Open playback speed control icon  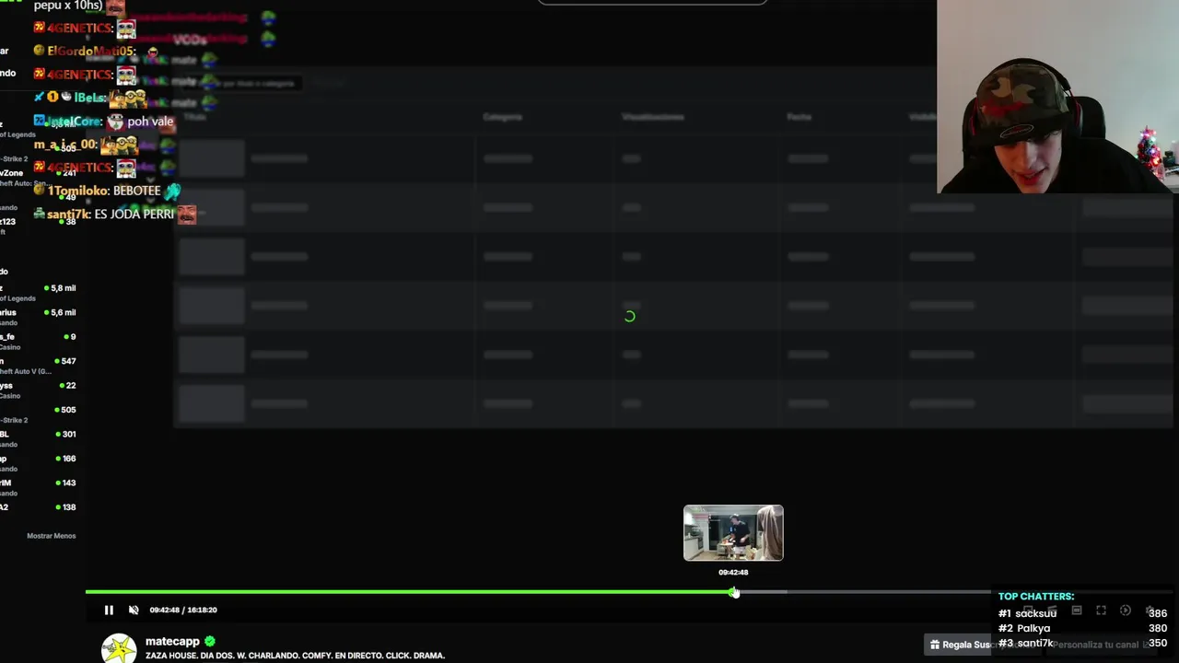tap(1126, 611)
